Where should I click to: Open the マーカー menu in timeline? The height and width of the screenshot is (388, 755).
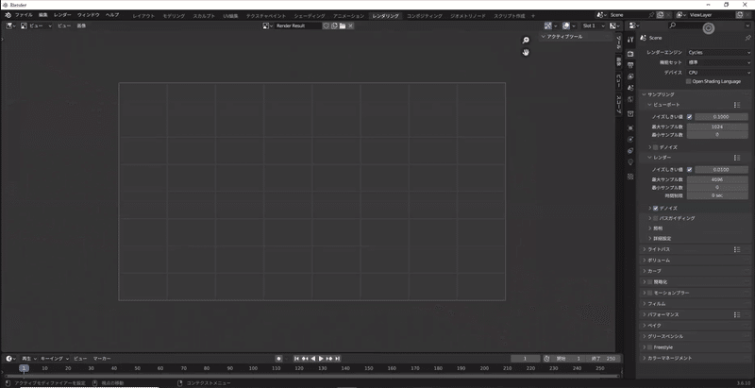102,359
